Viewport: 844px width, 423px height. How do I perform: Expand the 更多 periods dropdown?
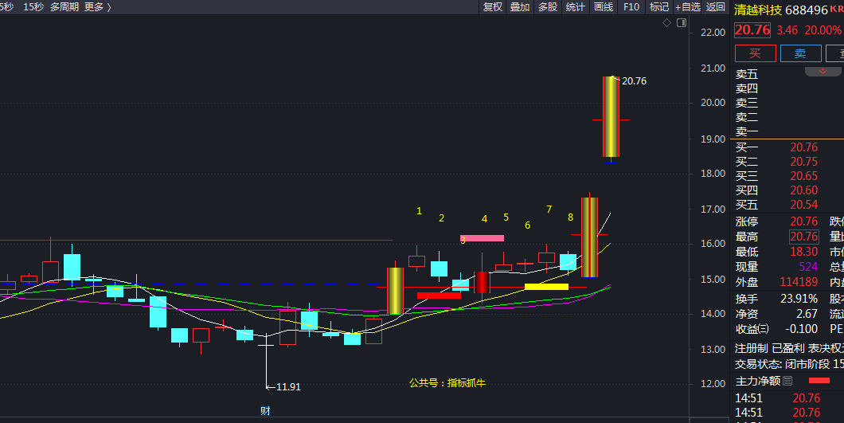pyautogui.click(x=97, y=7)
